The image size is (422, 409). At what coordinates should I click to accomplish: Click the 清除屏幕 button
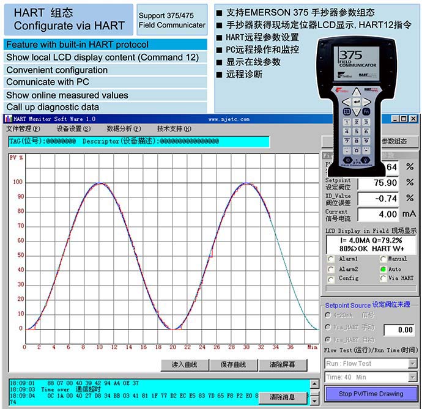(x=283, y=365)
